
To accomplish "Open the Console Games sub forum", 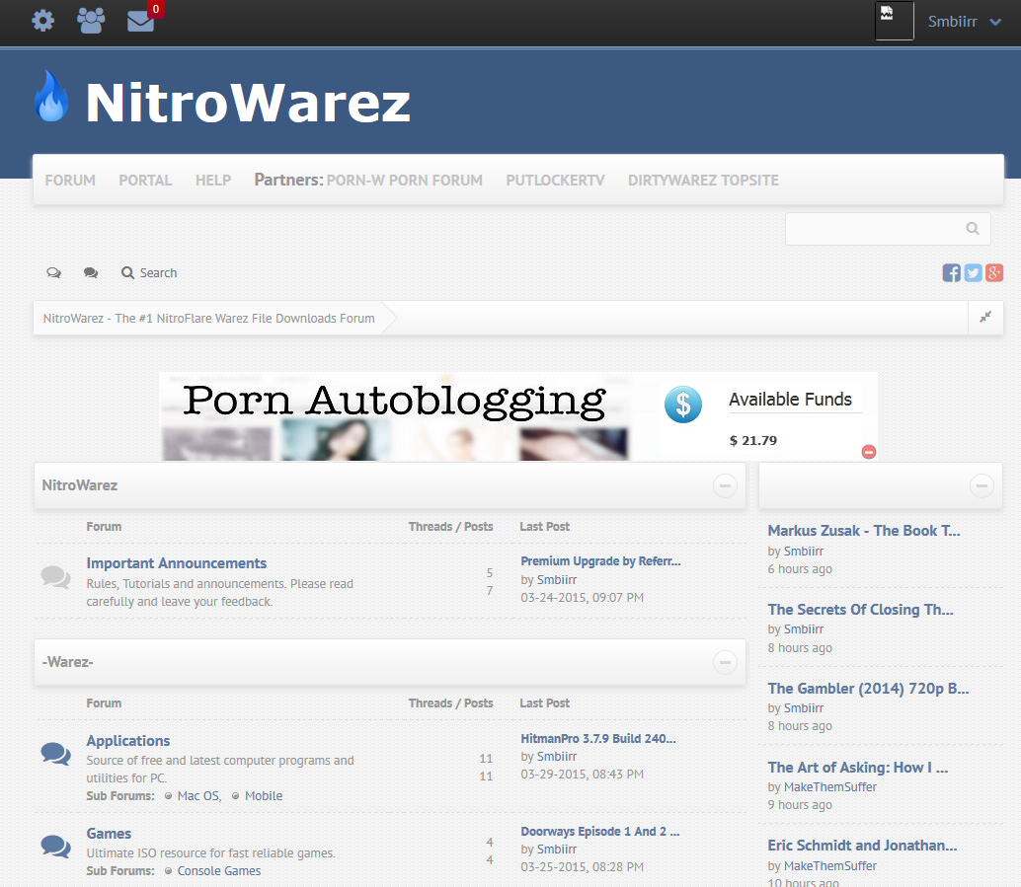I will tap(219, 871).
